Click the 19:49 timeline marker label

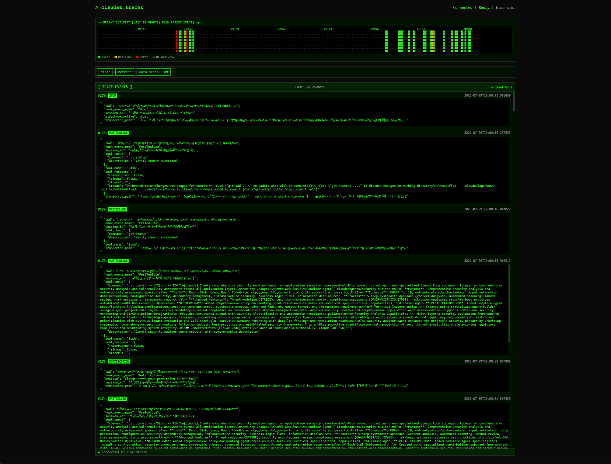[x=188, y=29]
